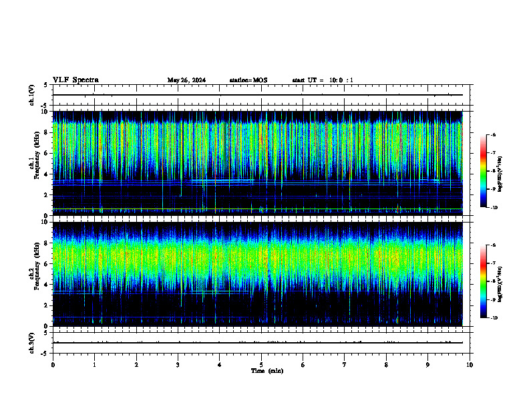Click the "ch.1(V)" axis label

(31, 95)
